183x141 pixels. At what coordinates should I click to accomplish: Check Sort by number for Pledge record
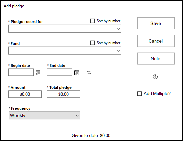92,21
